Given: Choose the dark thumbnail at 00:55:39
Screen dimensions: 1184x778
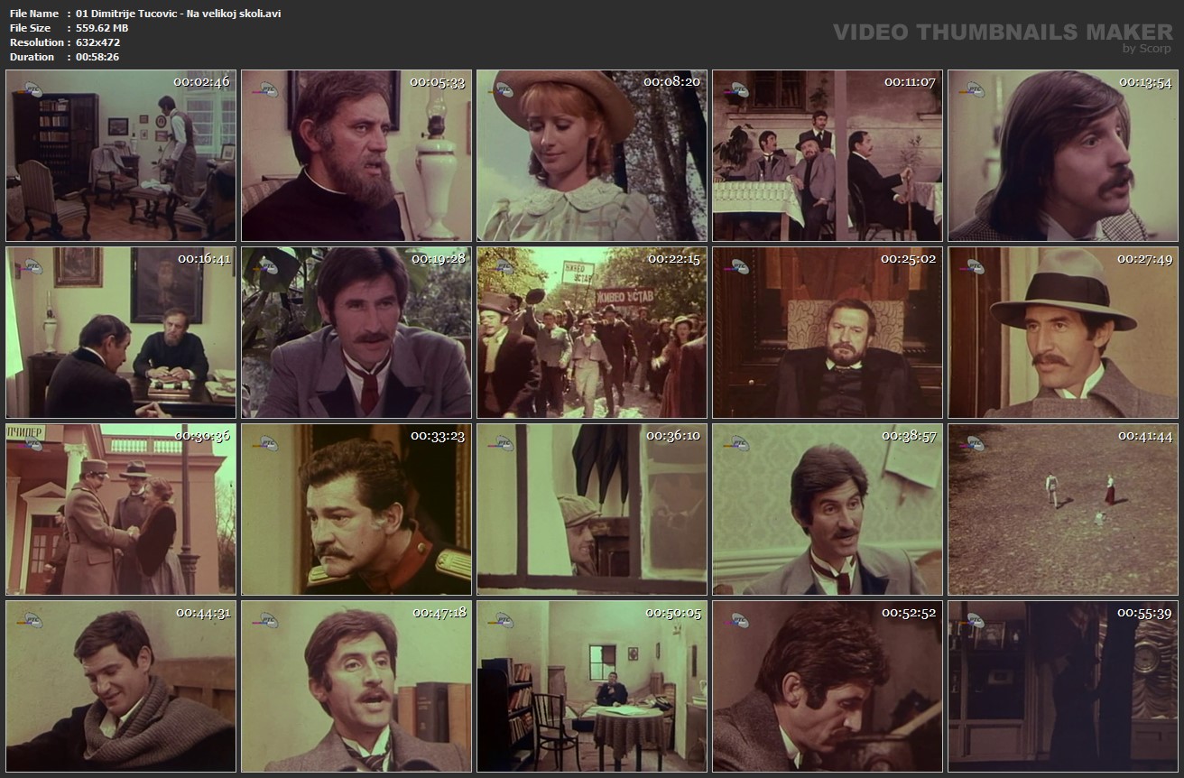Looking at the screenshot, I should [x=1063, y=686].
